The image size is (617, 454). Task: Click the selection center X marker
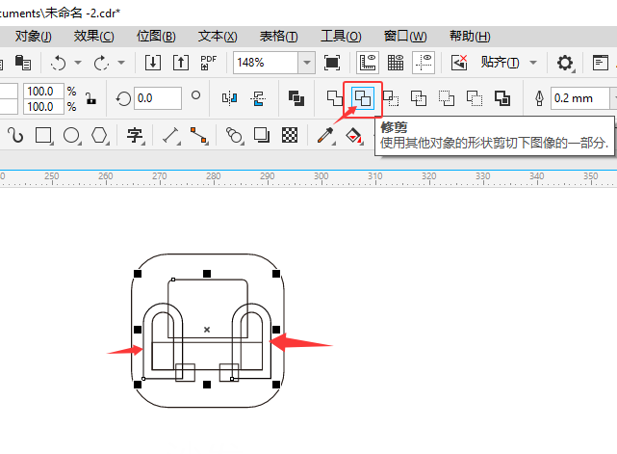click(x=207, y=330)
